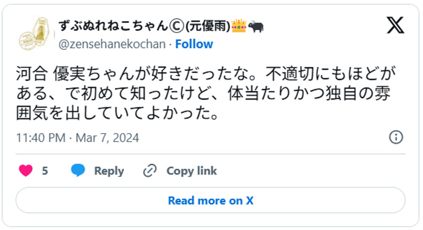Image resolution: width=423 pixels, height=230 pixels.
Task: Click the like count number 5
Action: click(45, 171)
